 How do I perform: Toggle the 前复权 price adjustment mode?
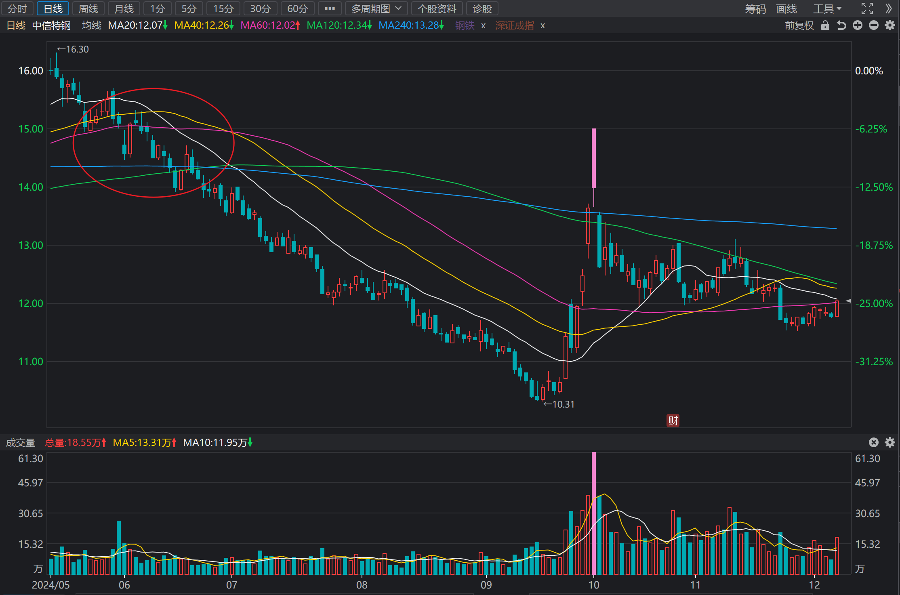[x=799, y=25]
